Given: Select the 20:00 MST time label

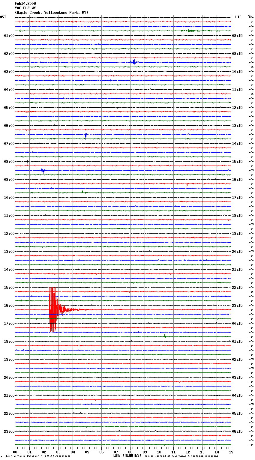Looking at the screenshot, I should [9, 378].
